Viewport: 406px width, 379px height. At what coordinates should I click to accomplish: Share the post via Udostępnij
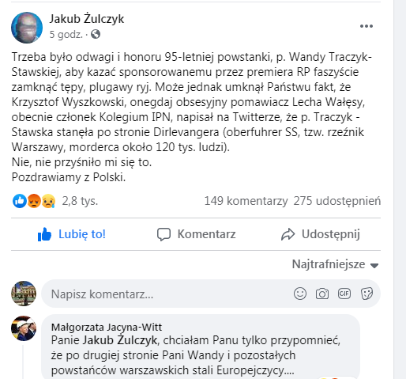(x=320, y=234)
